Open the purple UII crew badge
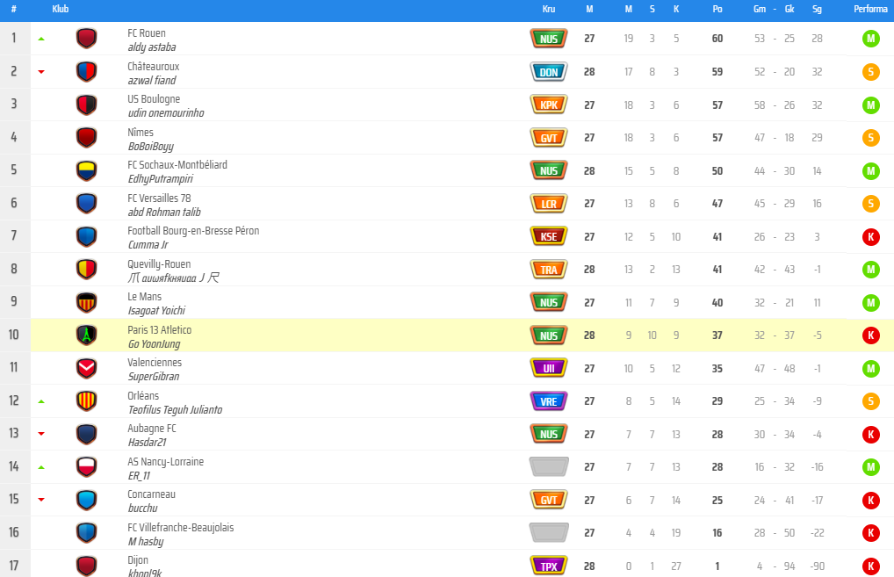This screenshot has width=894, height=577. click(549, 368)
